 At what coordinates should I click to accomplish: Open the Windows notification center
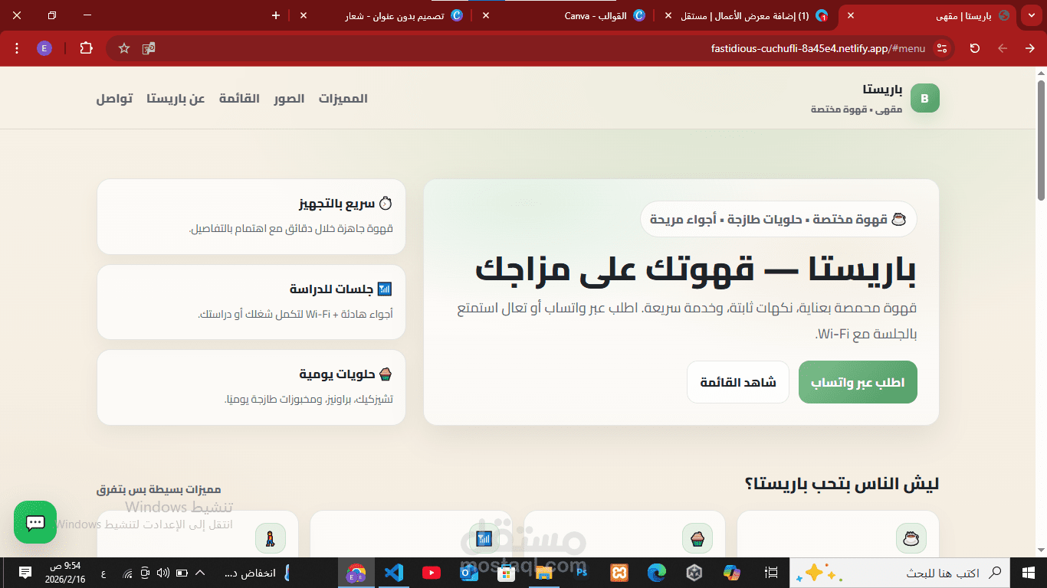coord(25,573)
